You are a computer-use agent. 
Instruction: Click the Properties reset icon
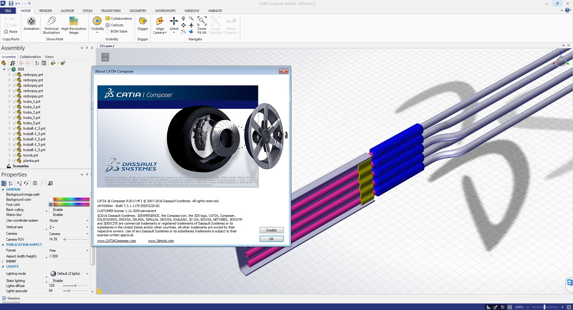coord(35,183)
